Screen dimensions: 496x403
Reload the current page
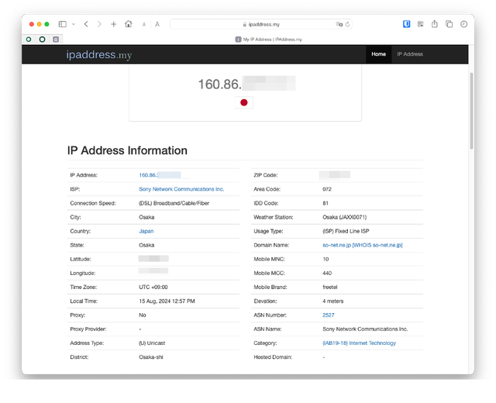click(x=348, y=24)
